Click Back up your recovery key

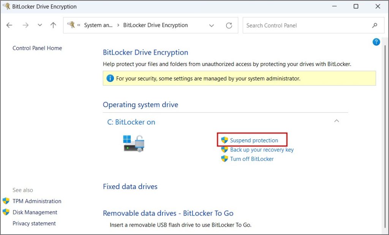[262, 150]
